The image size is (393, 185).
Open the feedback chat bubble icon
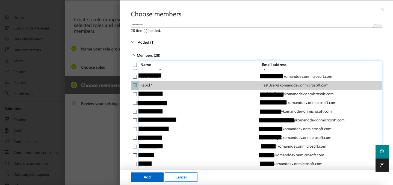[x=382, y=165]
